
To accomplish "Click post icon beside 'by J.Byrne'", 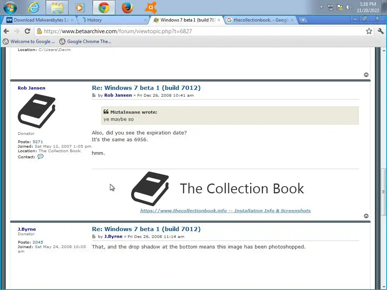I will (x=94, y=236).
